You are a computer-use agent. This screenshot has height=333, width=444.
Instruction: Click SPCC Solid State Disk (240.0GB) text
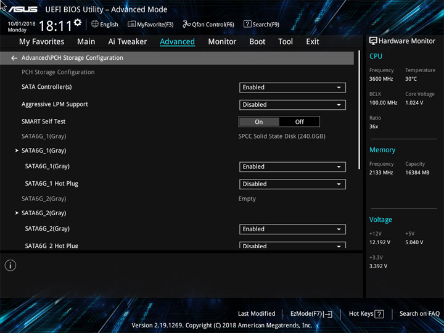282,136
